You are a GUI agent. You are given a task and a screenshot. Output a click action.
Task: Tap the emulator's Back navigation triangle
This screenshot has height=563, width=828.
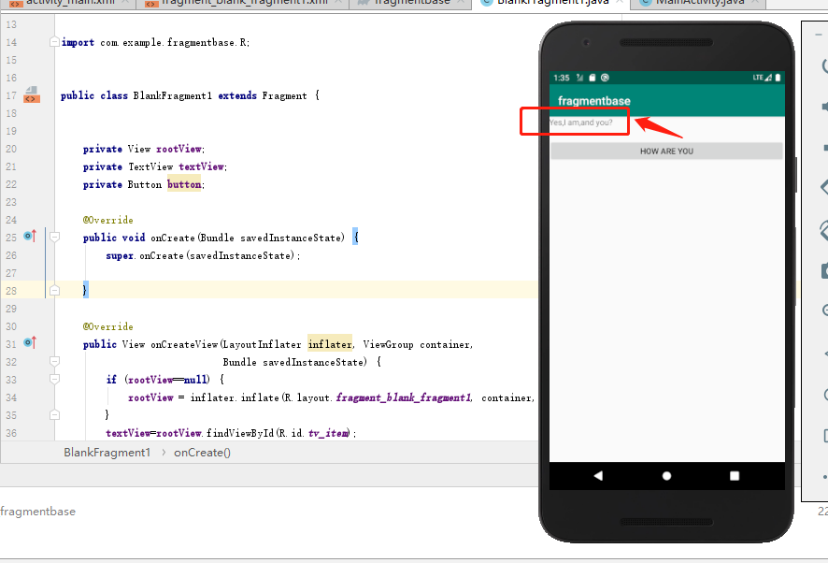coord(598,476)
